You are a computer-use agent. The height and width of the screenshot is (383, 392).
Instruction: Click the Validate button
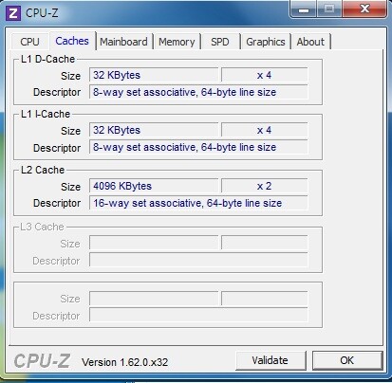pyautogui.click(x=271, y=360)
